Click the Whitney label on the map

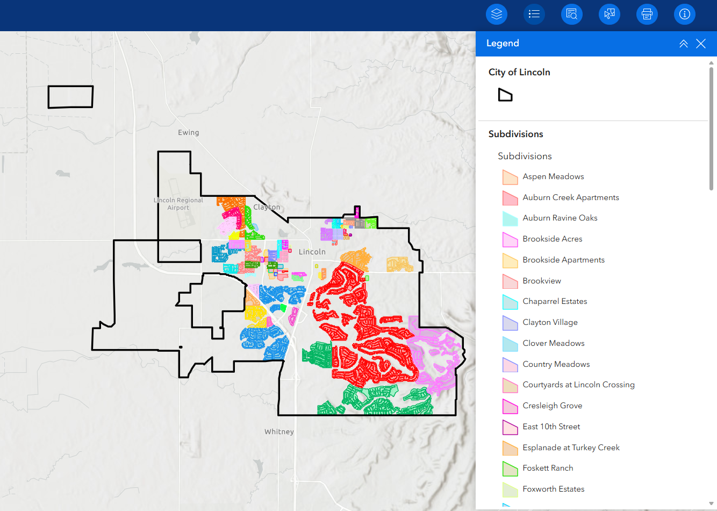pyautogui.click(x=279, y=431)
